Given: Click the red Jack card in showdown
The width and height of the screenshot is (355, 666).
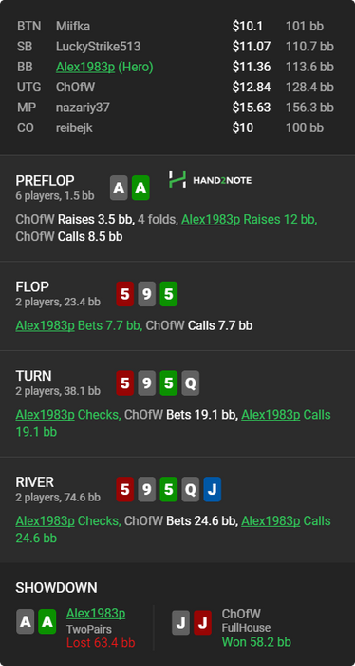Looking at the screenshot, I should pos(202,622).
